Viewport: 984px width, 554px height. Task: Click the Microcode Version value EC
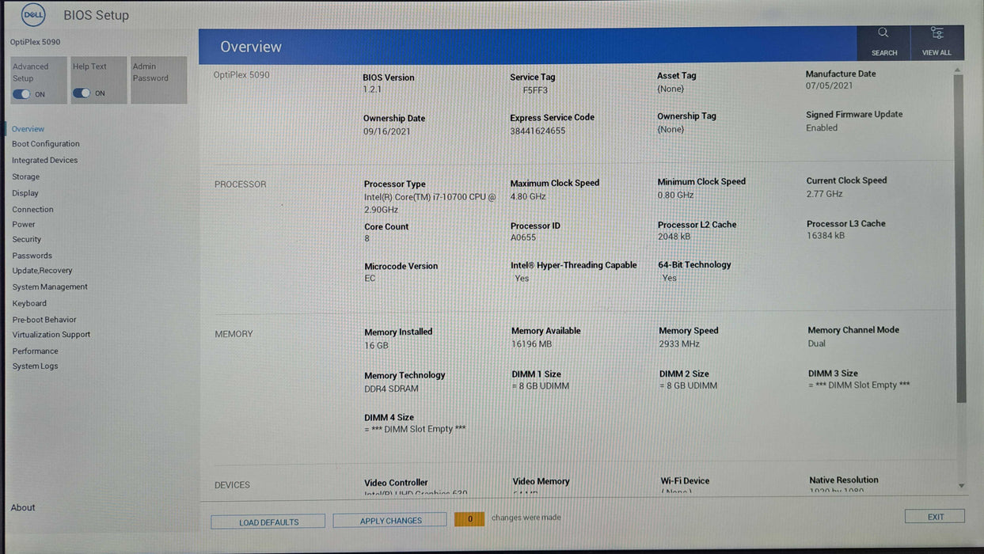(x=370, y=279)
